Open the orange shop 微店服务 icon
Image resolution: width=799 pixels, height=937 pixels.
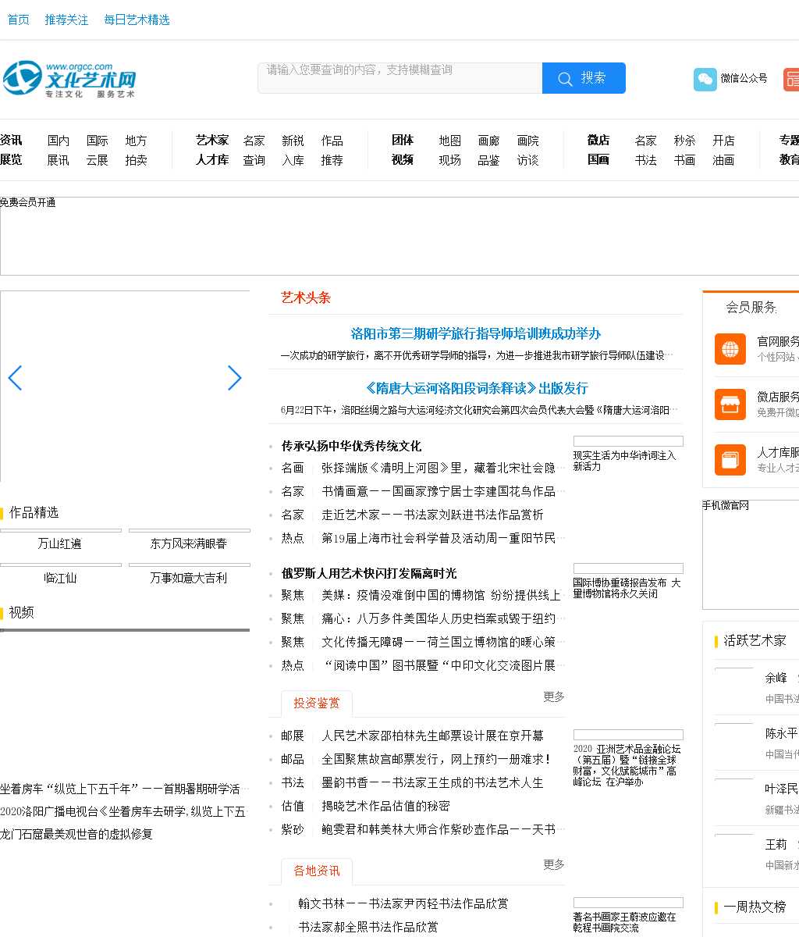[x=730, y=404]
